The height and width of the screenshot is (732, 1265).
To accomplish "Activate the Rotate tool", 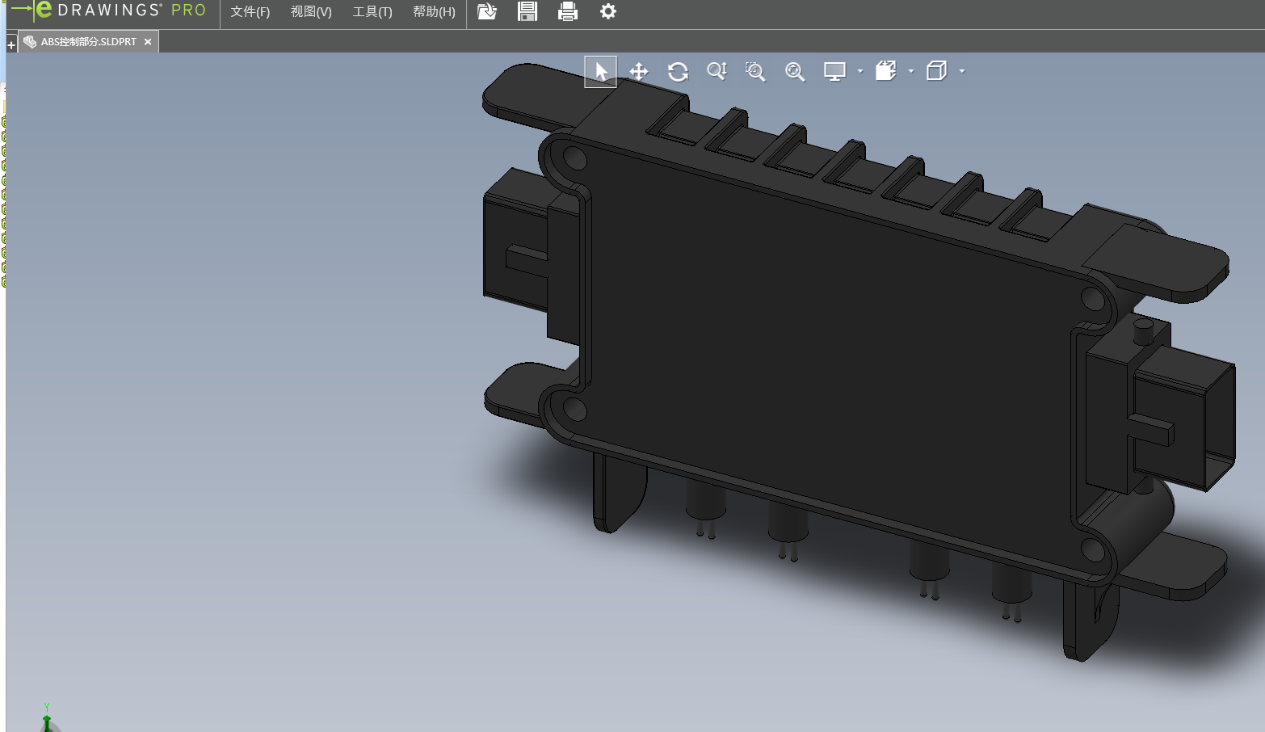I will [x=678, y=72].
